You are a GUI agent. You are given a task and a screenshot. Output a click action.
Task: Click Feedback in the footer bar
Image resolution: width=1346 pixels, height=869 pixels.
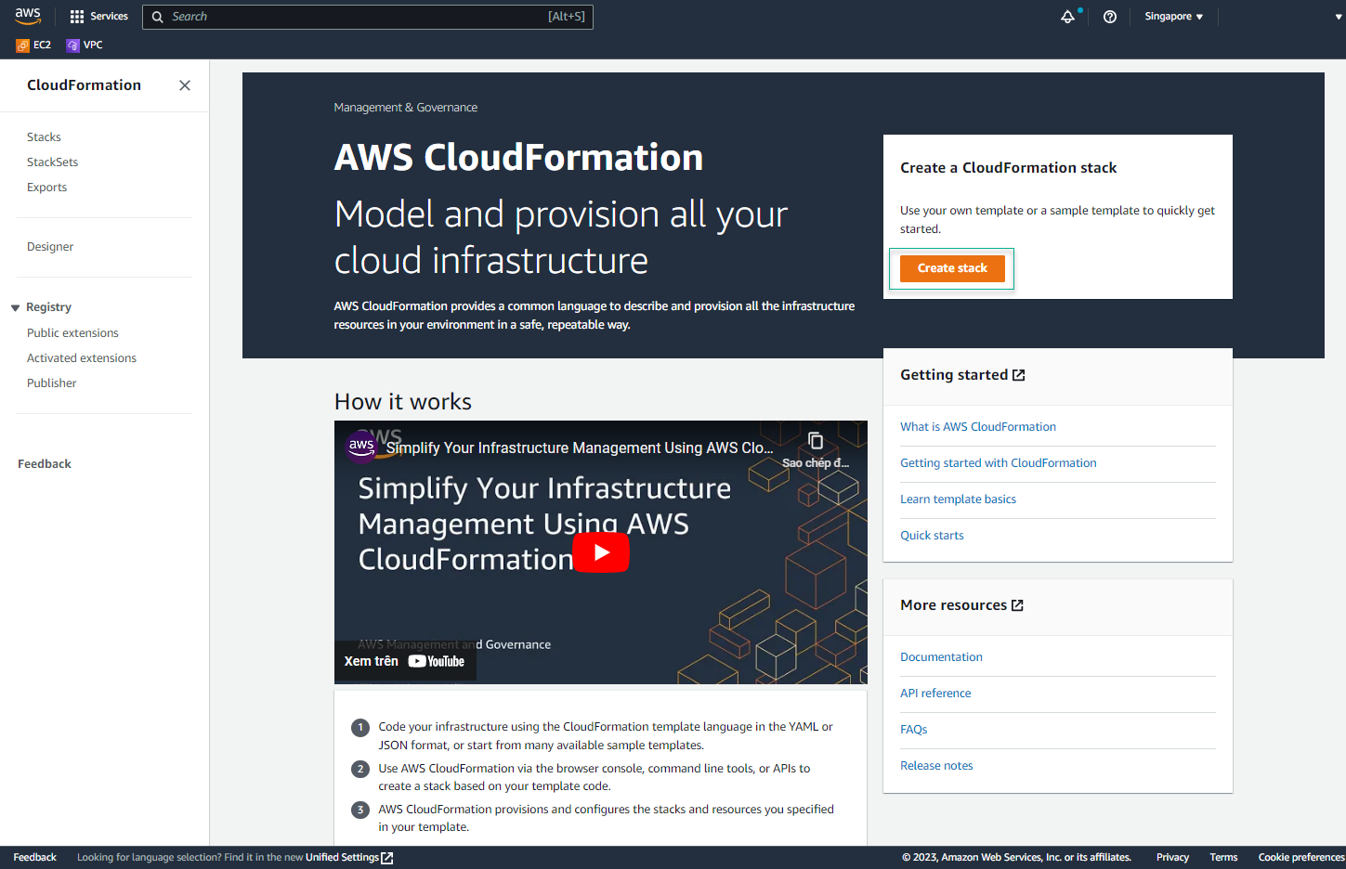pyautogui.click(x=35, y=858)
